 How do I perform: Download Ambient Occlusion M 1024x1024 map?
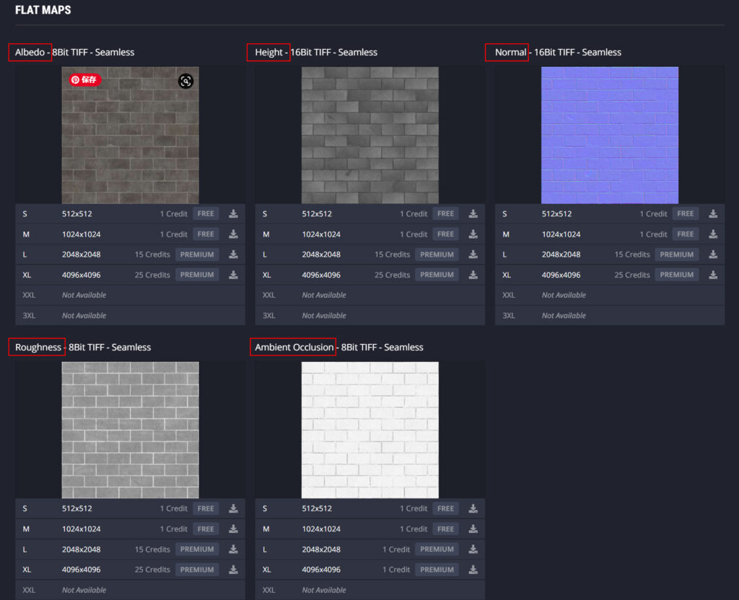[x=473, y=529]
